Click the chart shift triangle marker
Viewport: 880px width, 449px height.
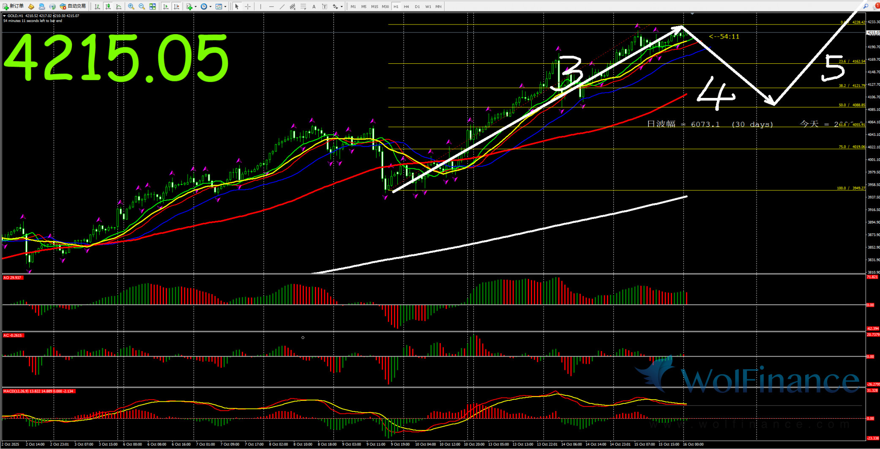pos(692,14)
